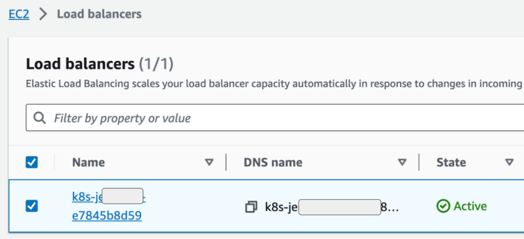Image resolution: width=524 pixels, height=239 pixels.
Task: Click the magnifier search icon in filter box
Action: pyautogui.click(x=39, y=118)
